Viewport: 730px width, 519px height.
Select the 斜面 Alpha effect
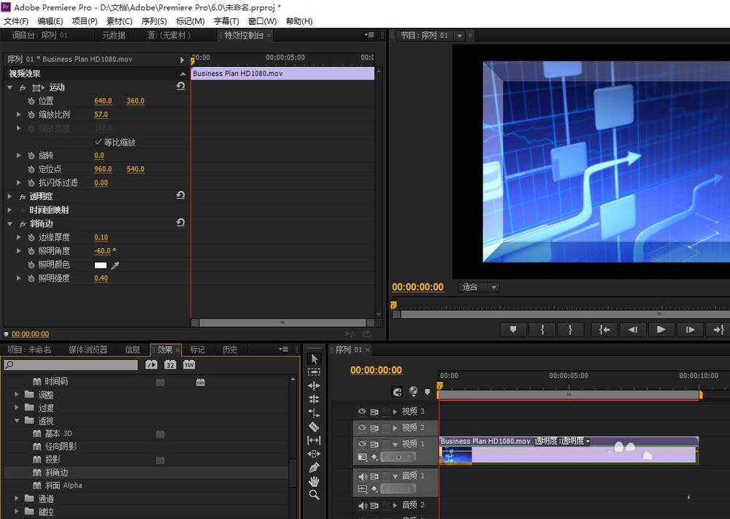(x=64, y=485)
